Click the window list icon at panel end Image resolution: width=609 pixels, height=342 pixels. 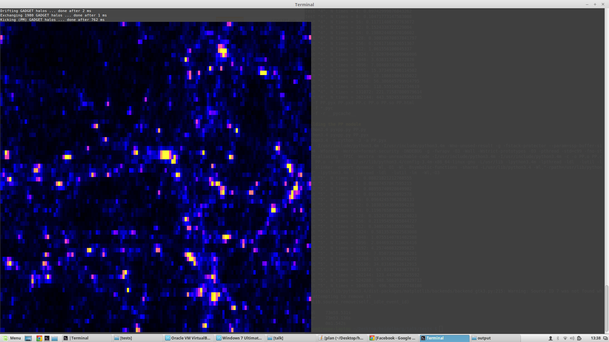(605, 338)
